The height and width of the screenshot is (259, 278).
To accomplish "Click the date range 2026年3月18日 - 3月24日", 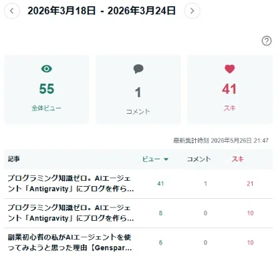I will [x=102, y=11].
